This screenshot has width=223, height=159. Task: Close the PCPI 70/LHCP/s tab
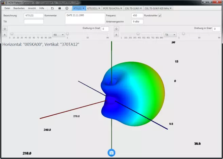click(121, 8)
